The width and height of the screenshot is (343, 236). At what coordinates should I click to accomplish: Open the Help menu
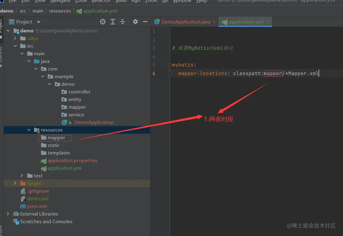(202, 1)
